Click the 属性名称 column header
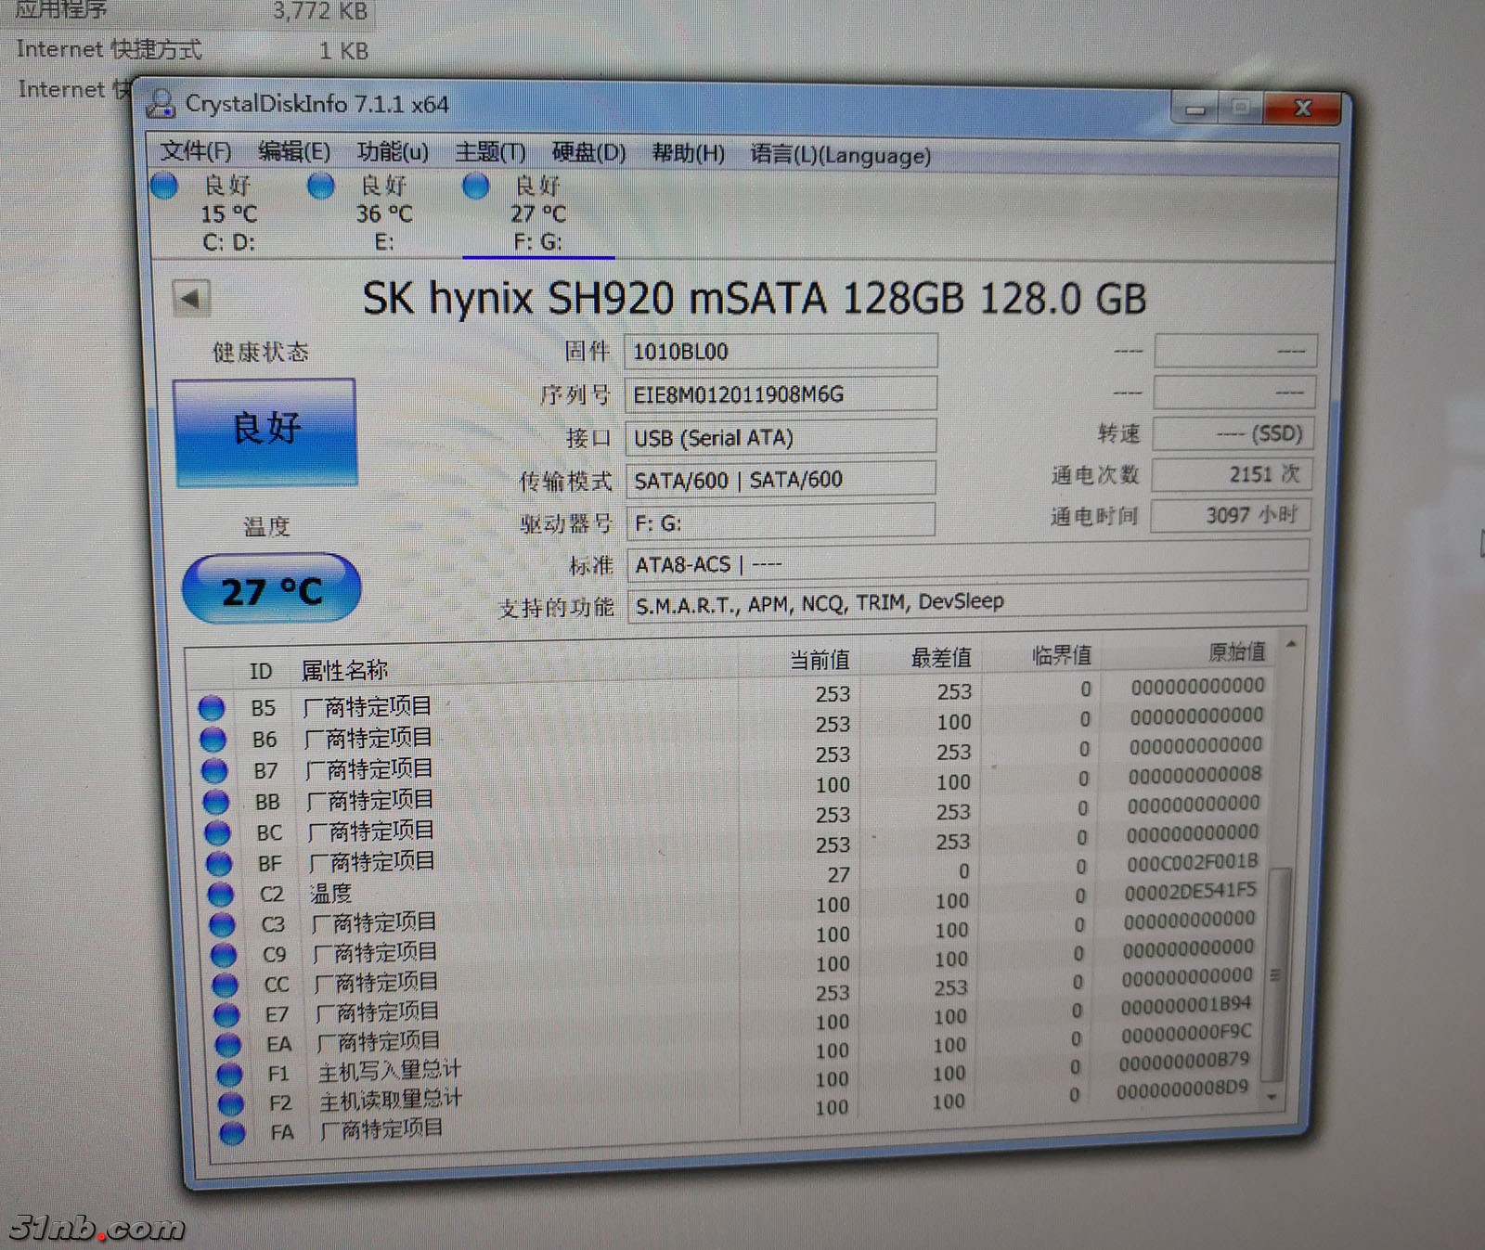Screen dimensions: 1485x1250 pos(344,670)
